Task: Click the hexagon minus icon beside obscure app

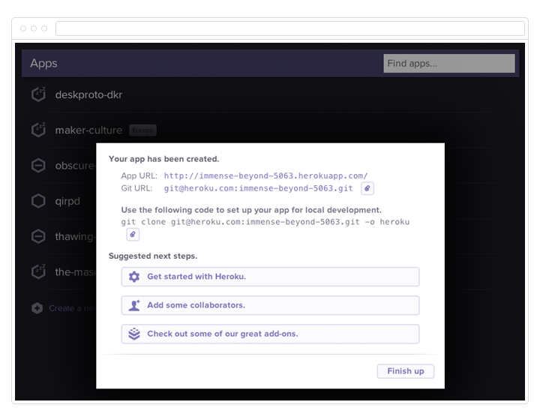Action: 38,165
